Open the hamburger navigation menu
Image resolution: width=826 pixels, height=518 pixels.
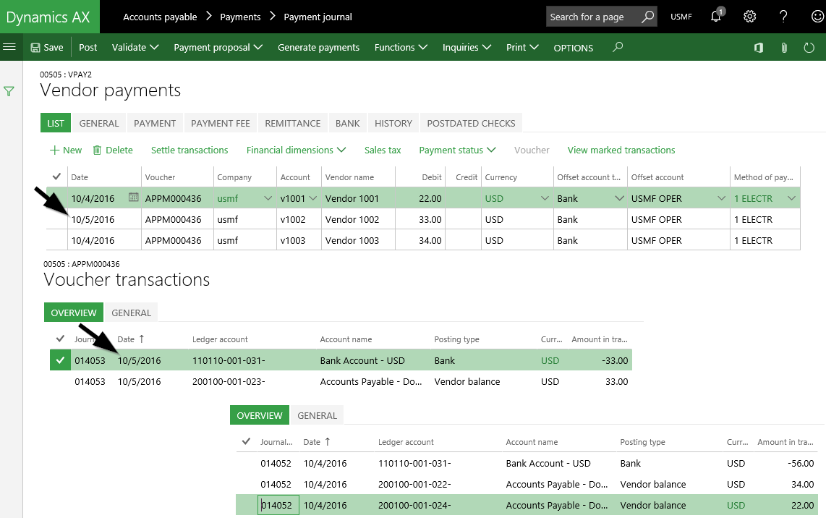pos(9,47)
